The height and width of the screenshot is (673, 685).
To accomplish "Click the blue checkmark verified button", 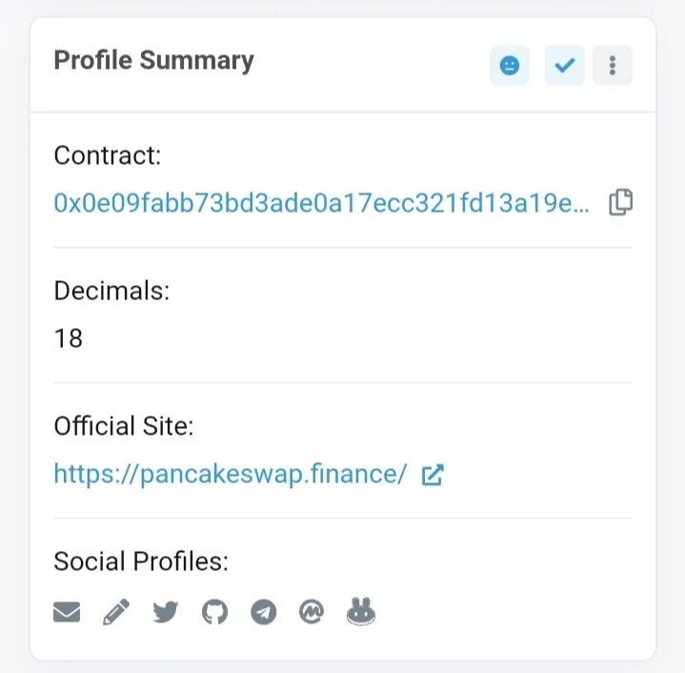I will click(564, 66).
